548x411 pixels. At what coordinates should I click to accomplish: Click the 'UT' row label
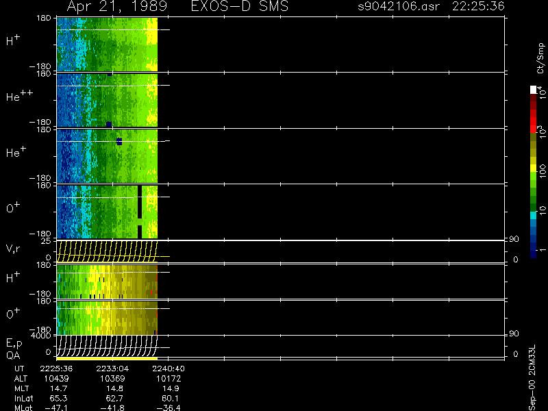point(19,369)
